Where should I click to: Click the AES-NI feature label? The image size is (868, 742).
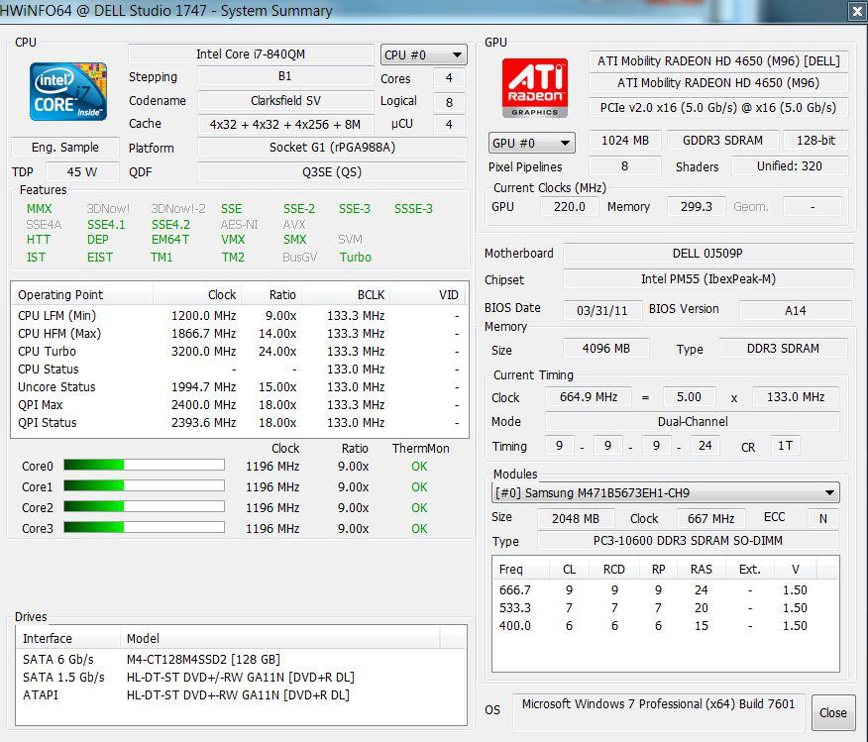(239, 224)
